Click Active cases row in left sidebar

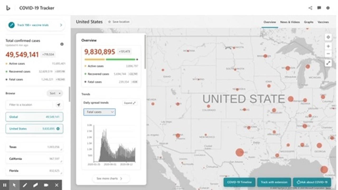click(x=35, y=64)
